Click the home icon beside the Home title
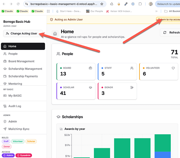The image size is (180, 158). [55, 33]
